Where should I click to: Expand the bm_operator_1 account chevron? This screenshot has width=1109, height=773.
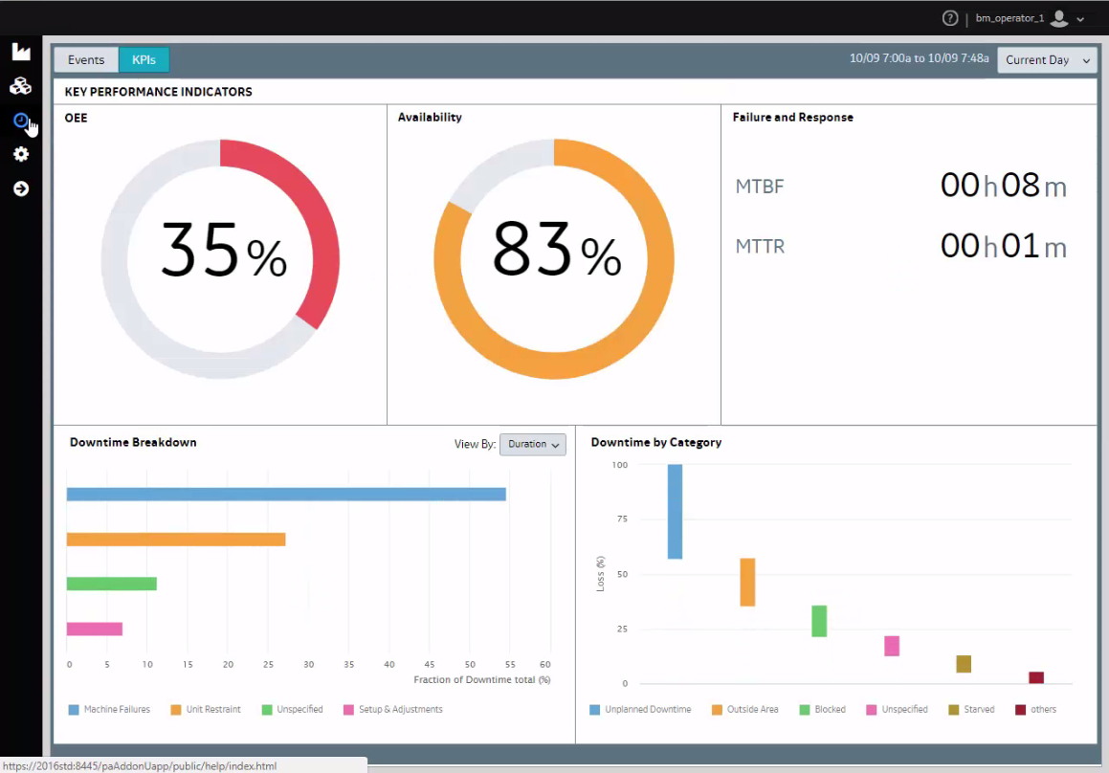point(1080,20)
